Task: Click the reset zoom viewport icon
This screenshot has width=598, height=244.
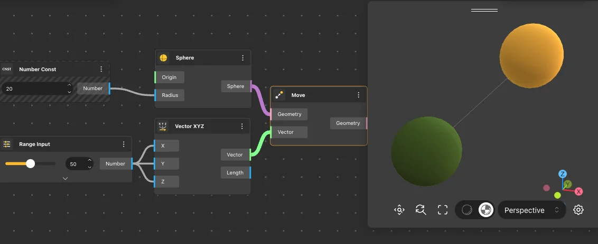Action: (x=421, y=210)
